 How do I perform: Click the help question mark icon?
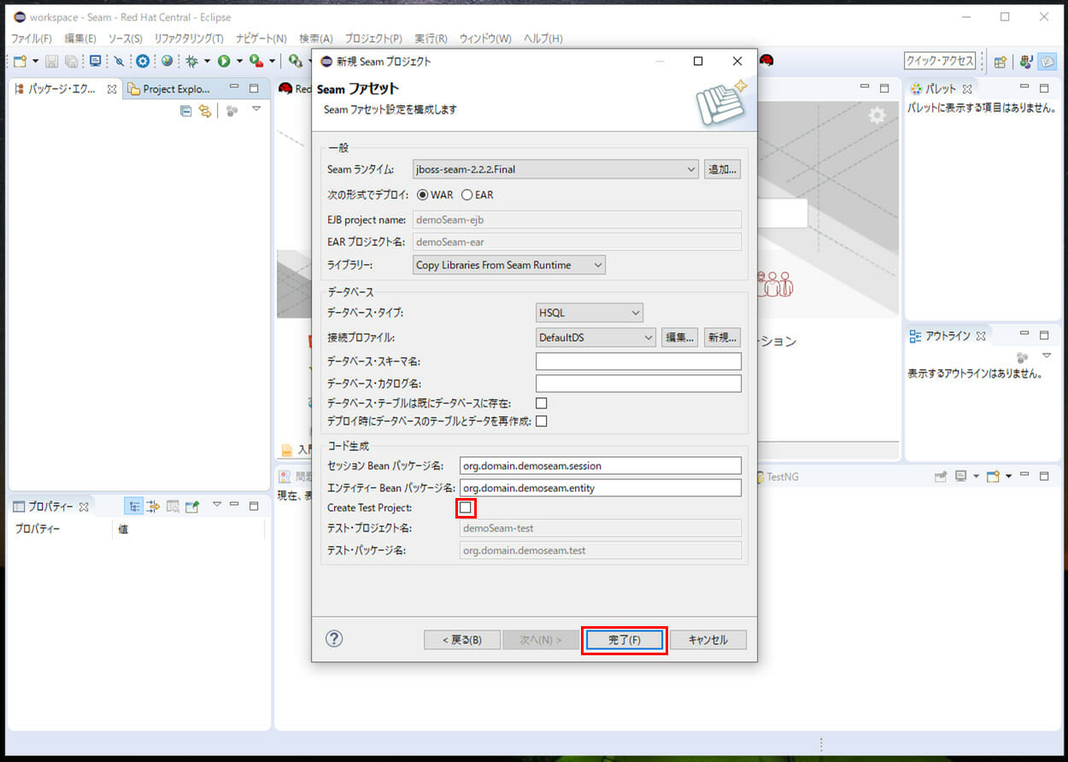pyautogui.click(x=334, y=639)
